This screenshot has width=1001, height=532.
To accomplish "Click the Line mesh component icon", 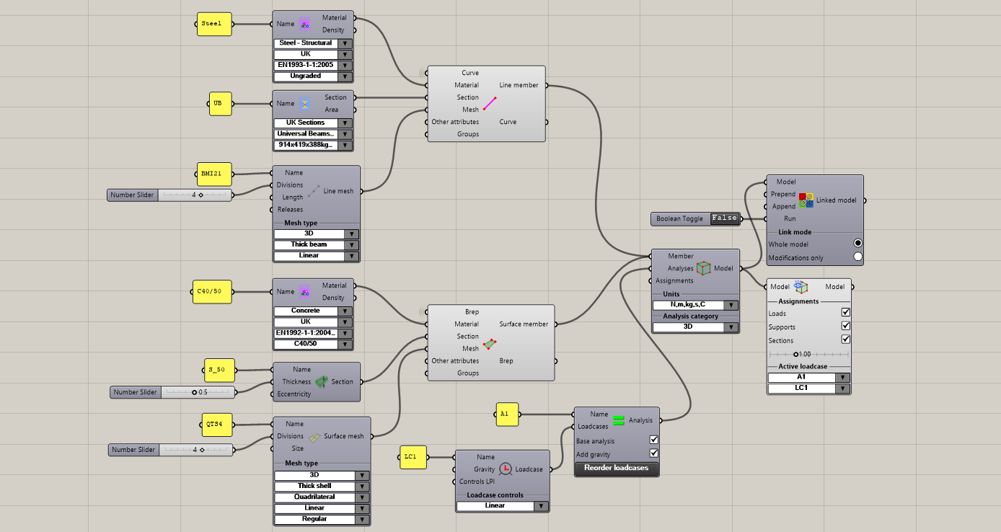I will (314, 191).
